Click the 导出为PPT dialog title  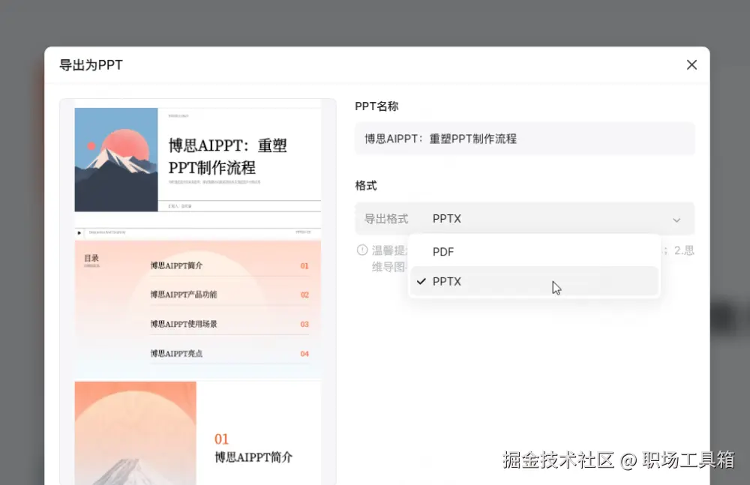[x=91, y=64]
